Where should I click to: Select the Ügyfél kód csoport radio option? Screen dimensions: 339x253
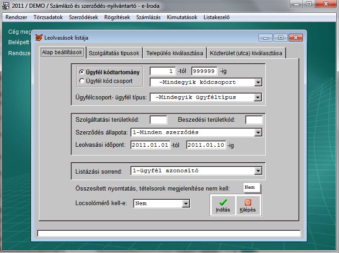coord(82,81)
